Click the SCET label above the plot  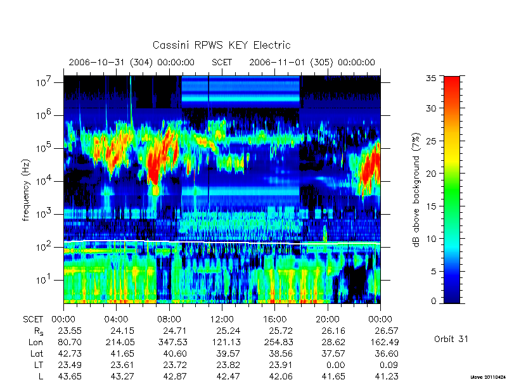click(222, 62)
